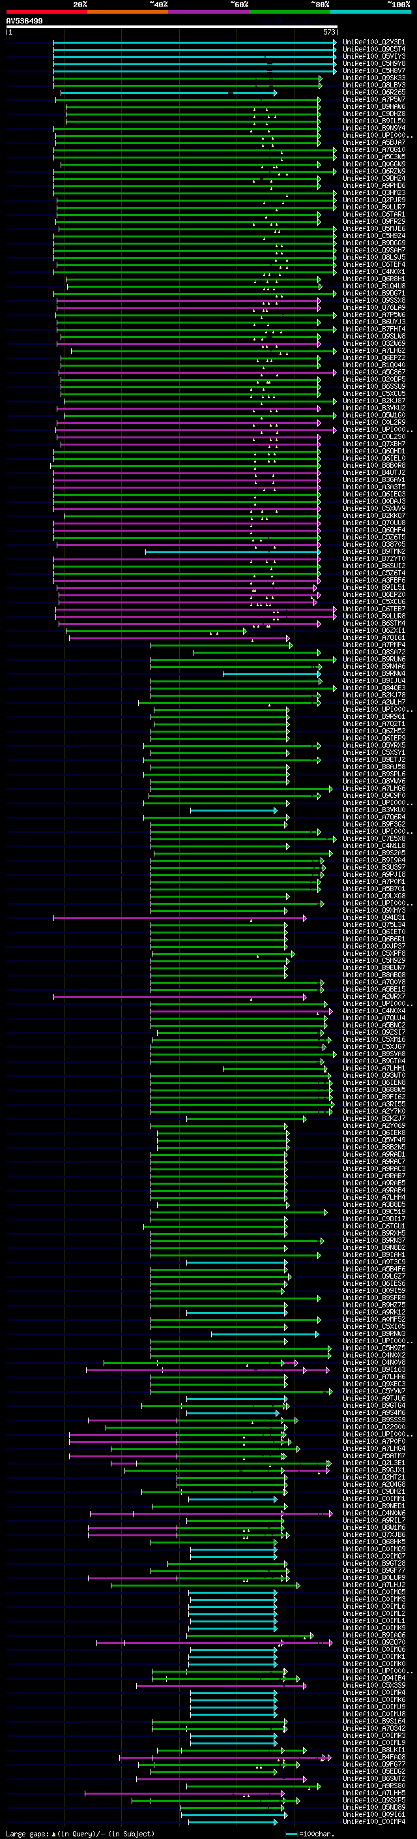This screenshot has height=1839, width=417.
Task: Click hit label UniRef100_Q9ZQ70
Action: point(374,1642)
